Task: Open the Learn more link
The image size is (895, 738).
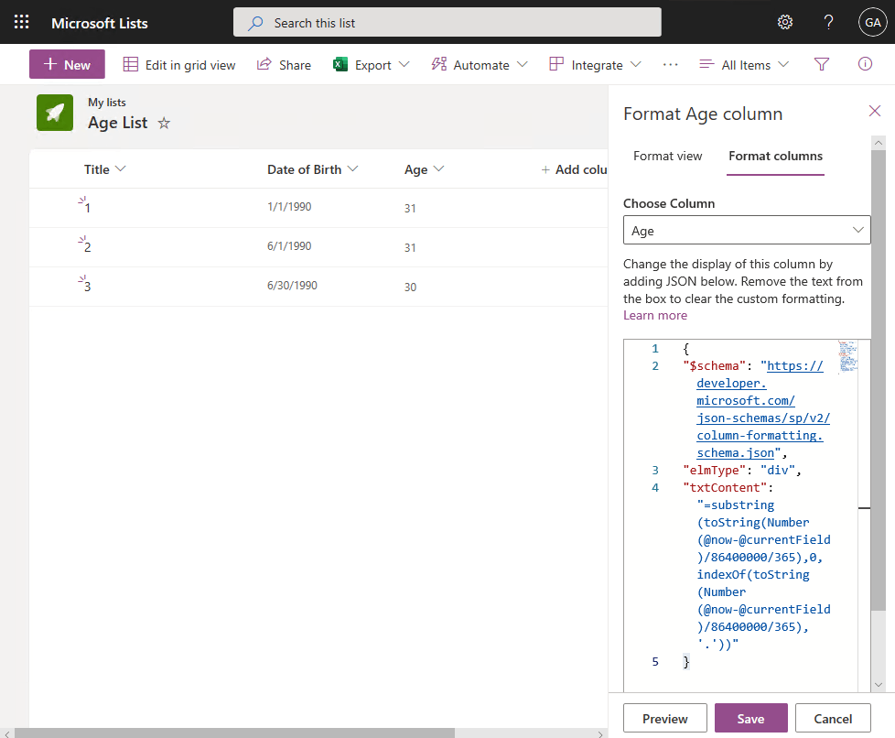Action: pyautogui.click(x=654, y=315)
